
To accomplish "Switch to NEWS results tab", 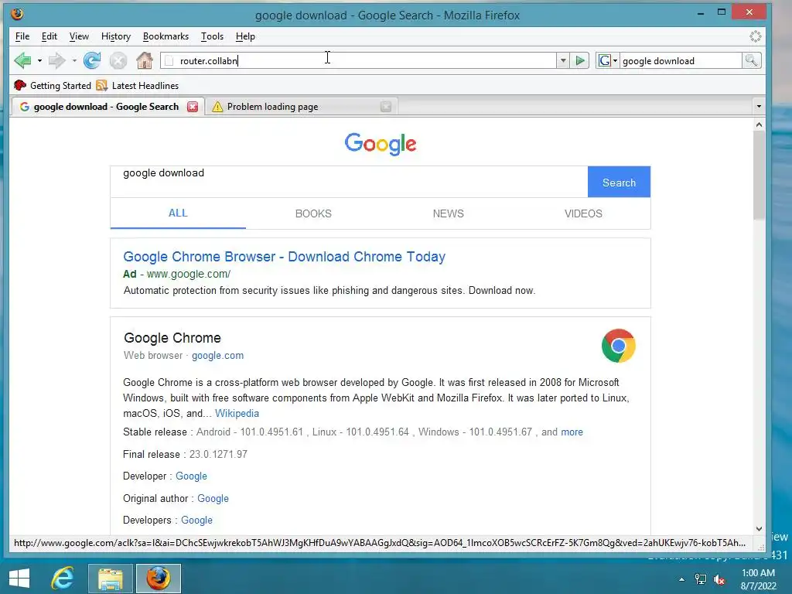I will pos(448,213).
